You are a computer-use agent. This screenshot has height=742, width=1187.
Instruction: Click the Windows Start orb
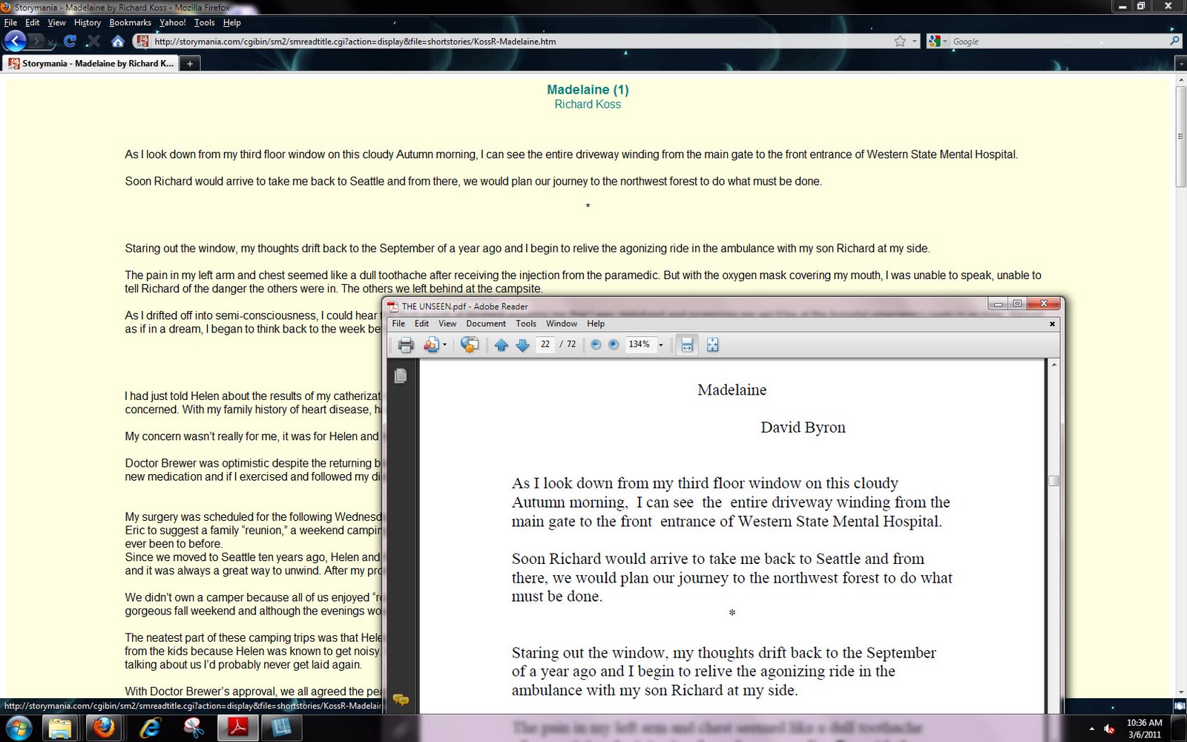coord(19,728)
